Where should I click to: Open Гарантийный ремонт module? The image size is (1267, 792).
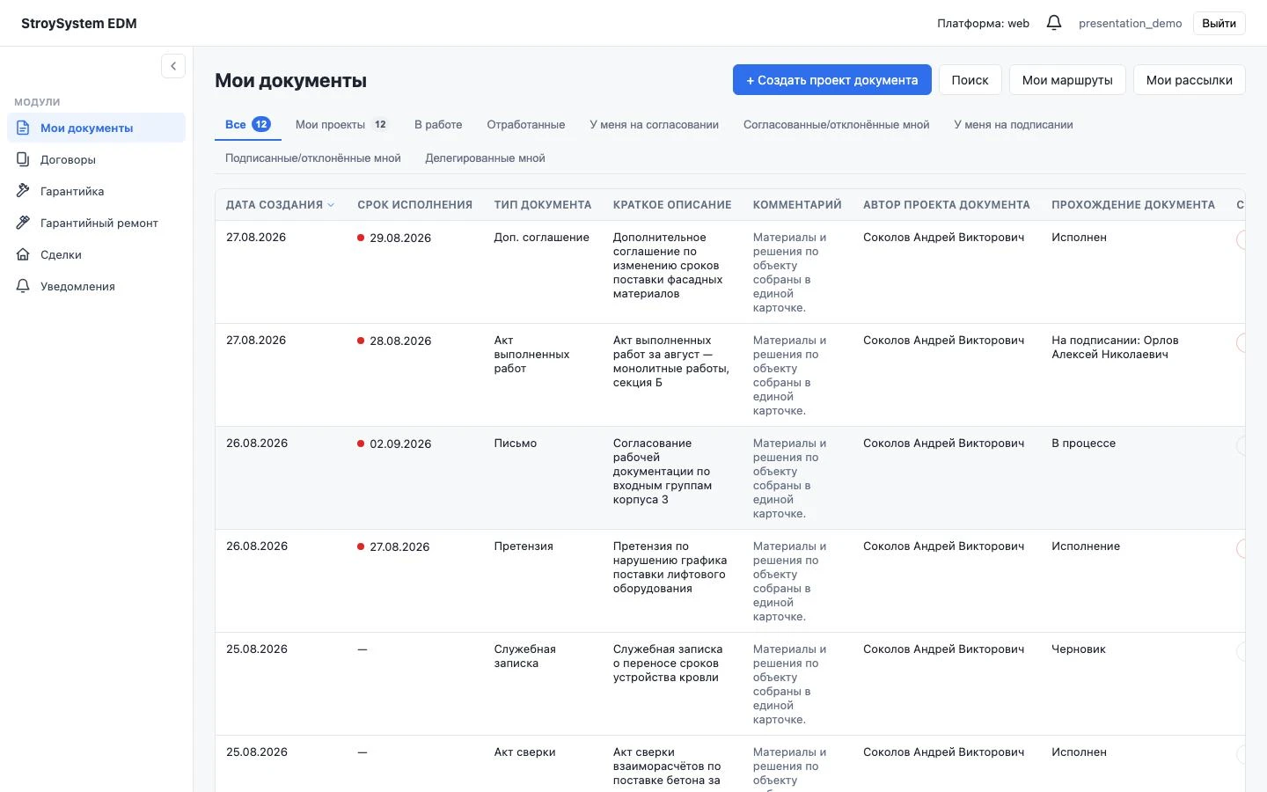[97, 223]
